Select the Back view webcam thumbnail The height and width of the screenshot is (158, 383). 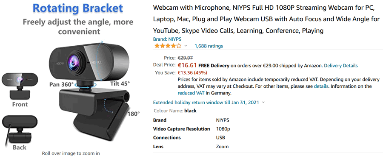[20, 129]
